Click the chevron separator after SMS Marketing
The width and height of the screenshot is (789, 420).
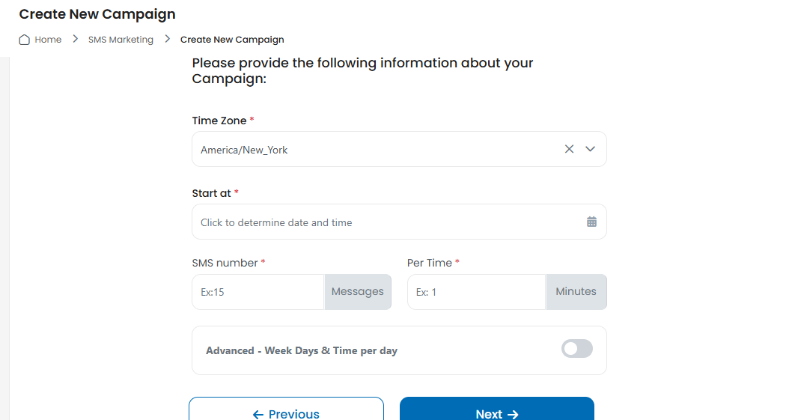(168, 39)
